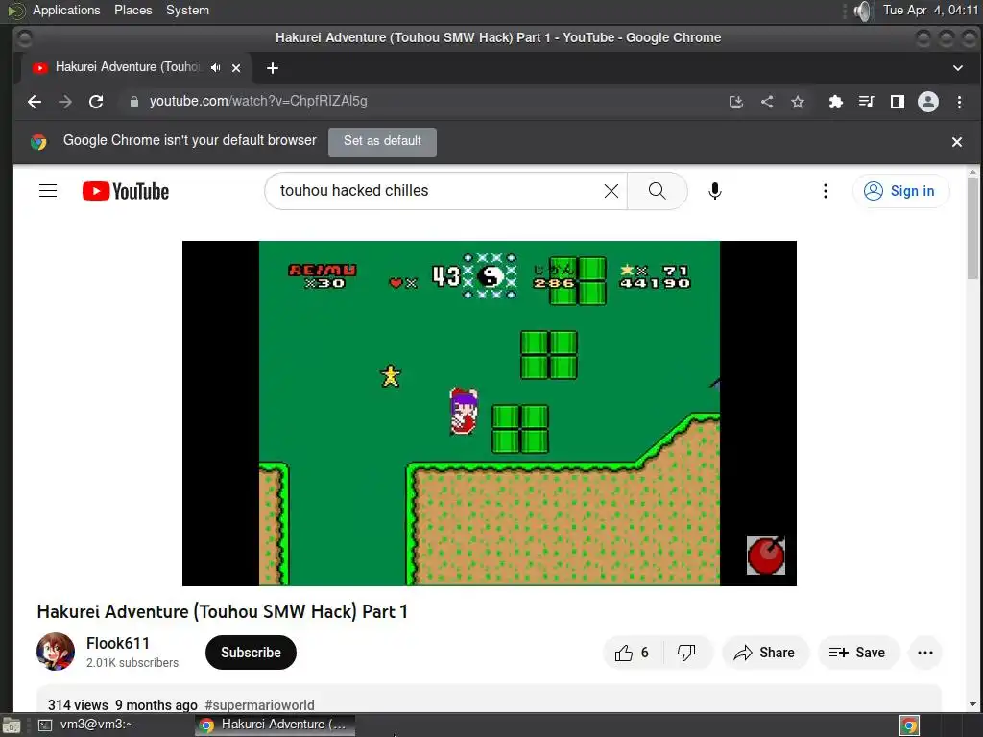Click the clock showing Tue Apr 4
Image resolution: width=983 pixels, height=737 pixels.
coord(930,10)
